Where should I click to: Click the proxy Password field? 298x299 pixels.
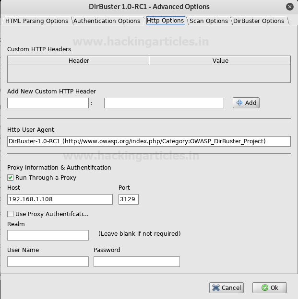(137, 262)
